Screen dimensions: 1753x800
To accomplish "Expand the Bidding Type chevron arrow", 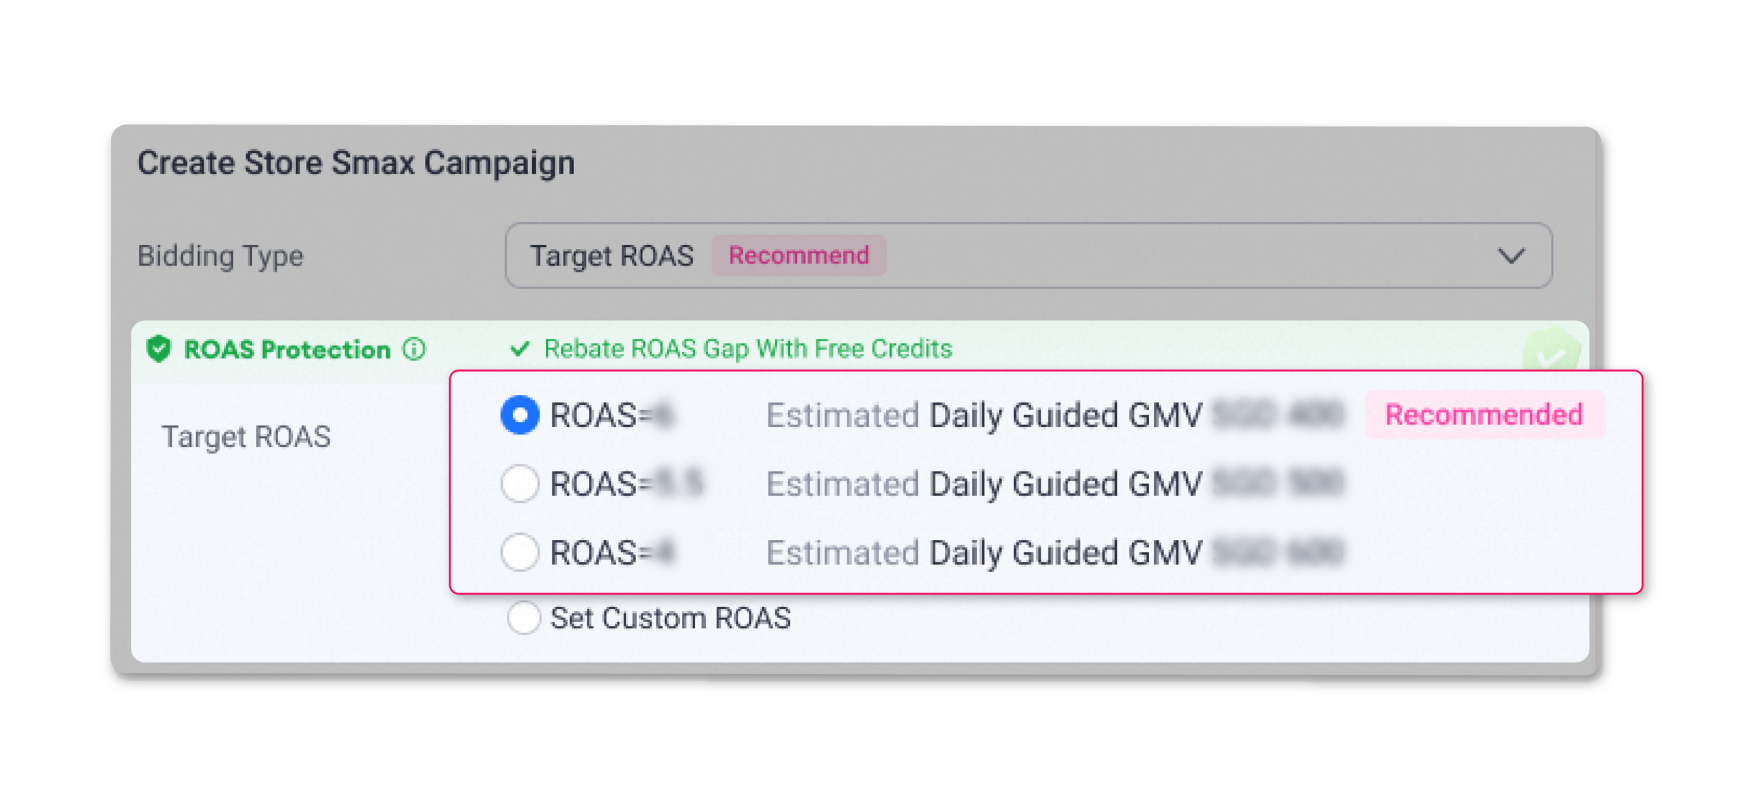I will [x=1511, y=256].
